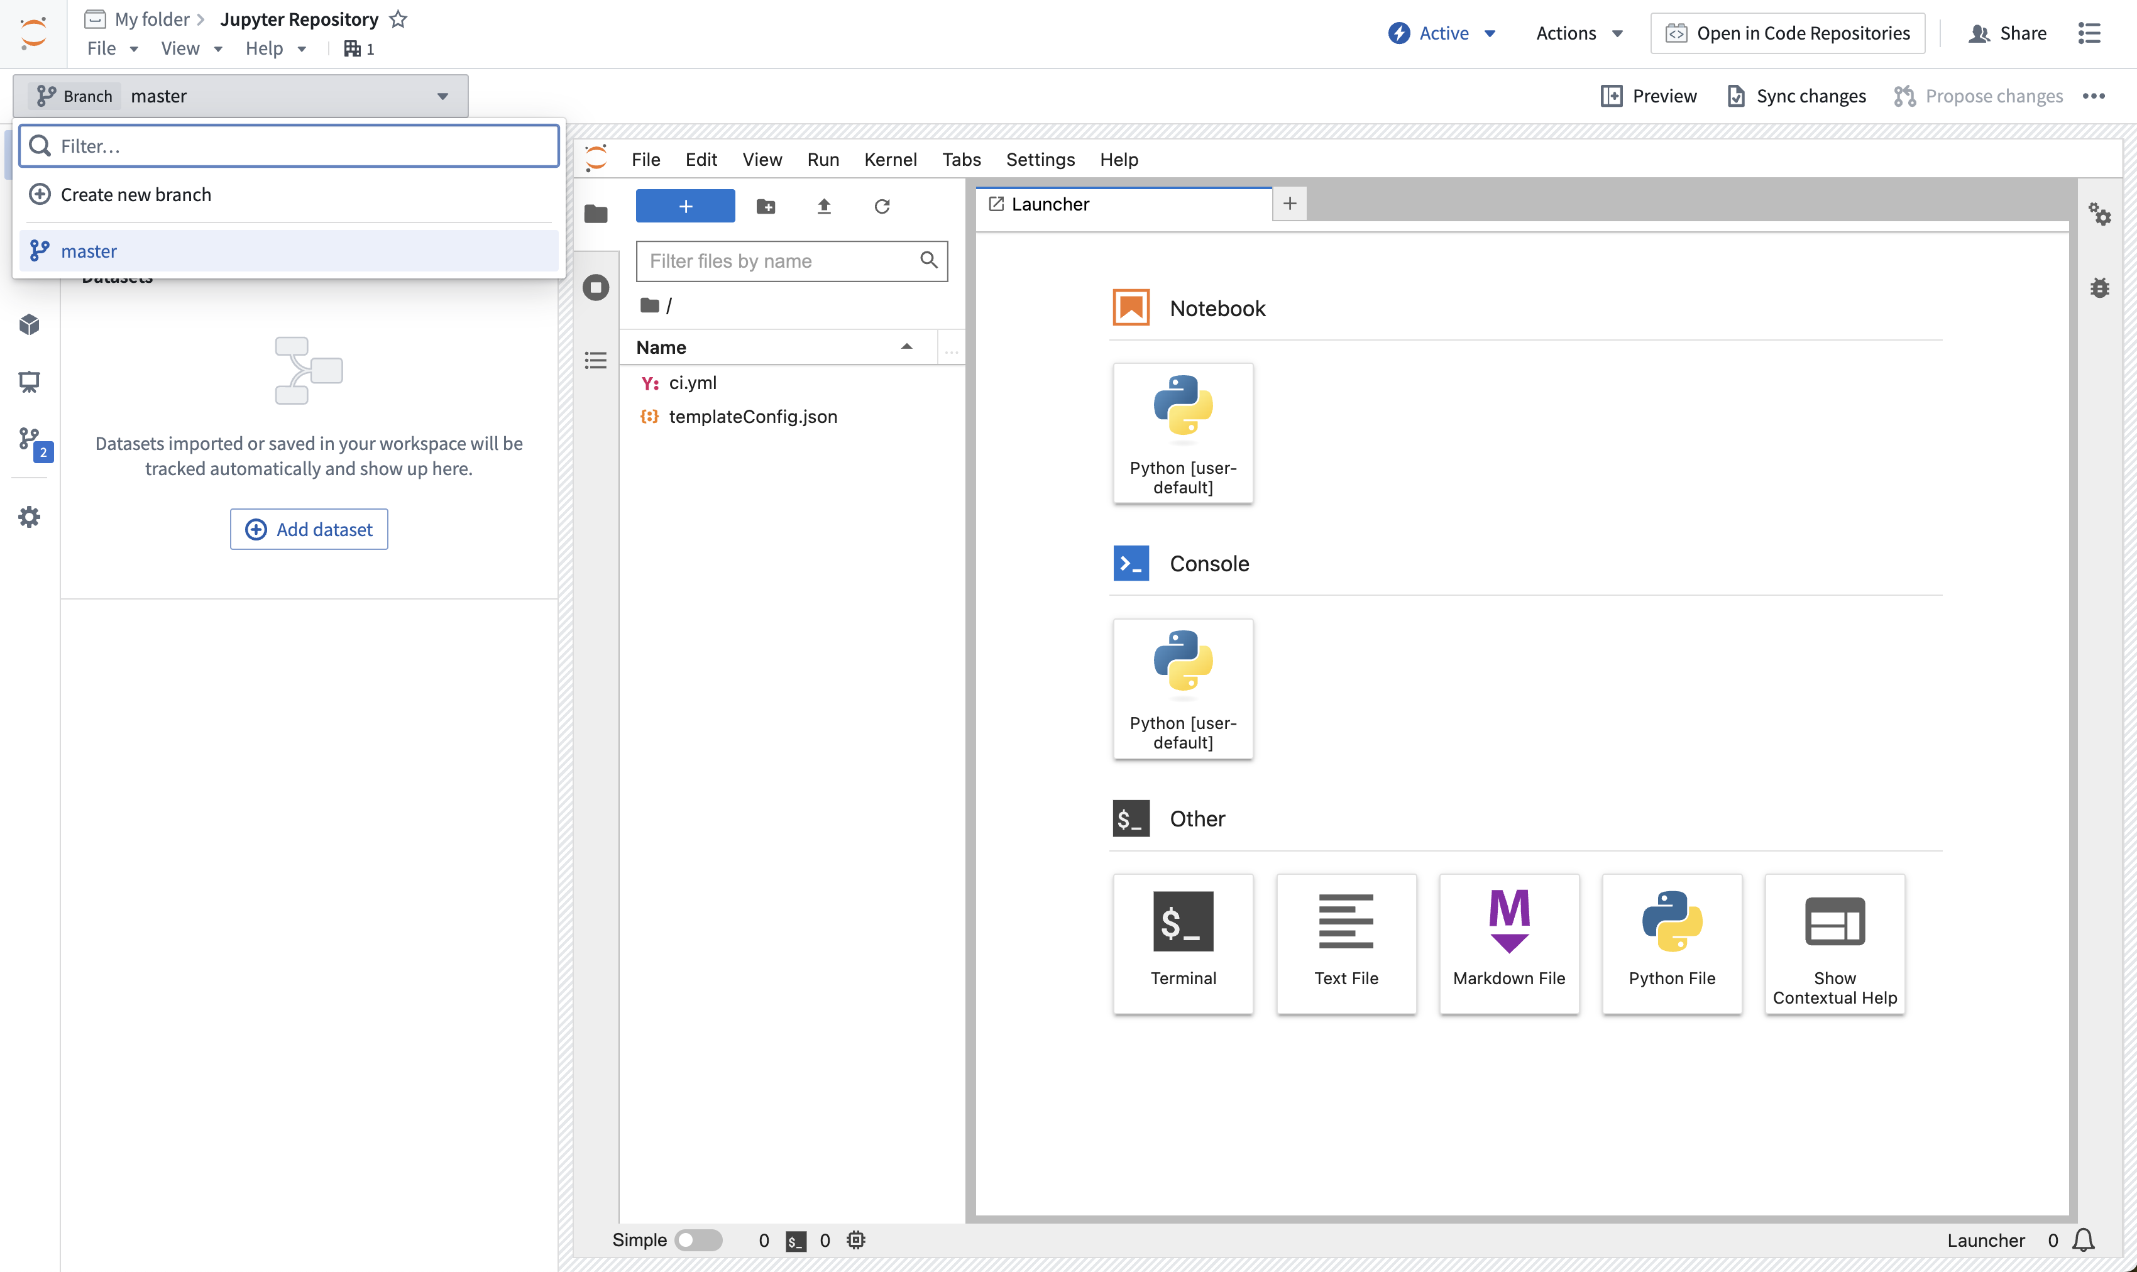The image size is (2137, 1272).
Task: Open the top File dropdown menu
Action: 113,49
